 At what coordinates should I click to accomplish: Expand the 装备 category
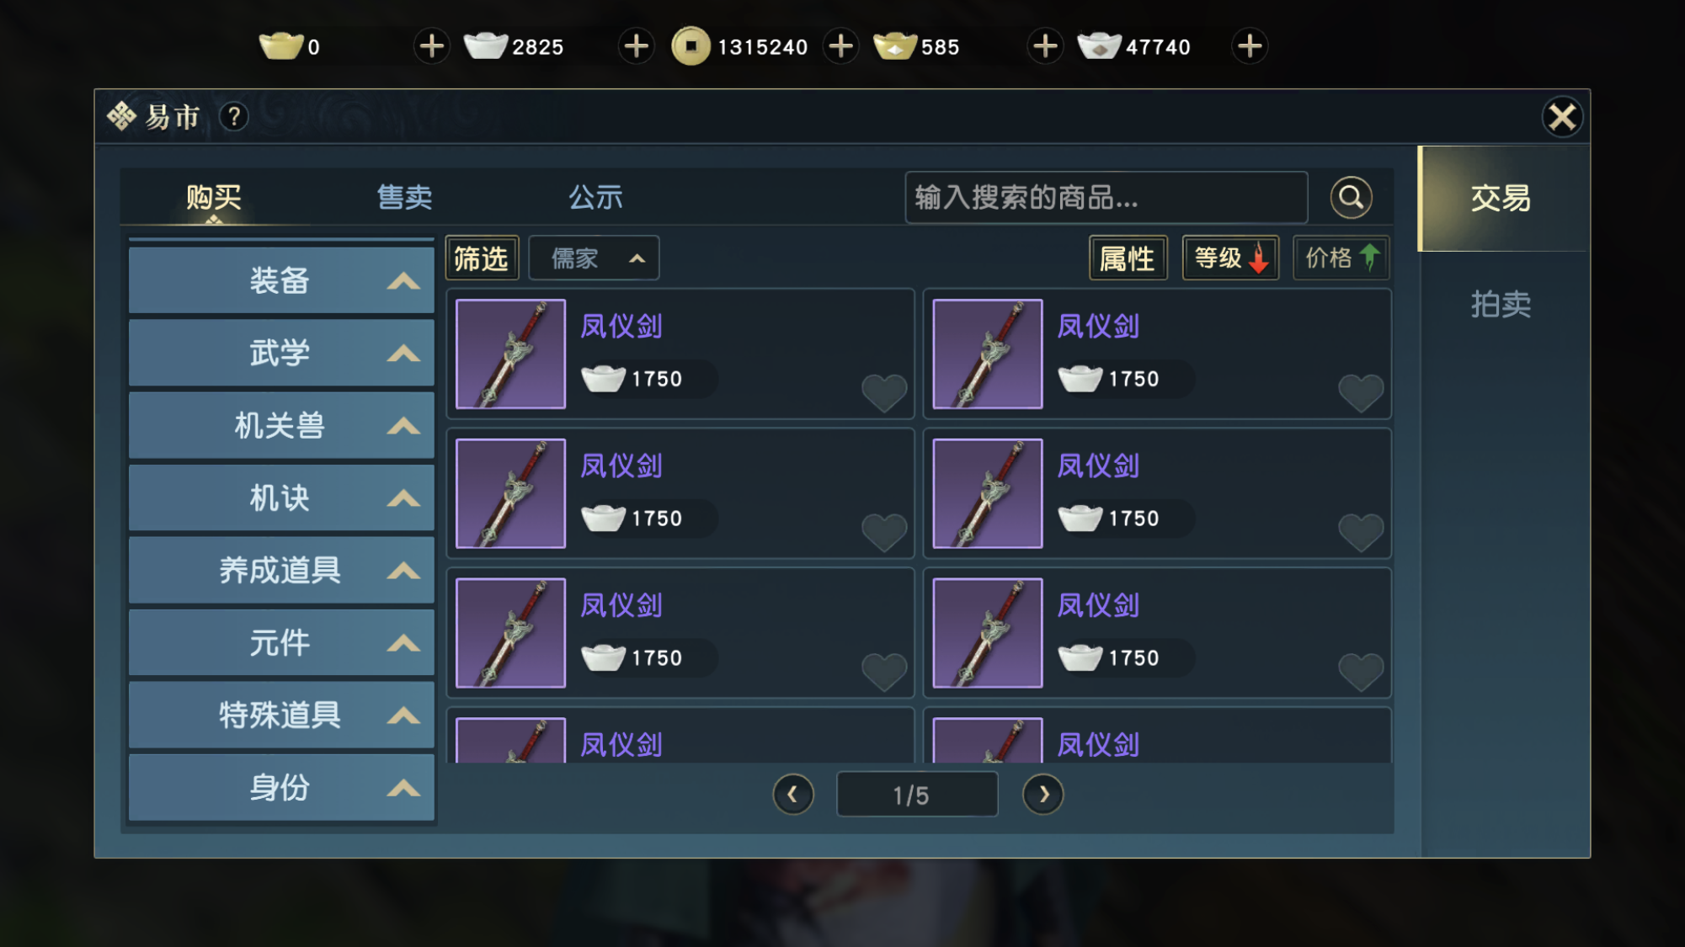pos(281,280)
